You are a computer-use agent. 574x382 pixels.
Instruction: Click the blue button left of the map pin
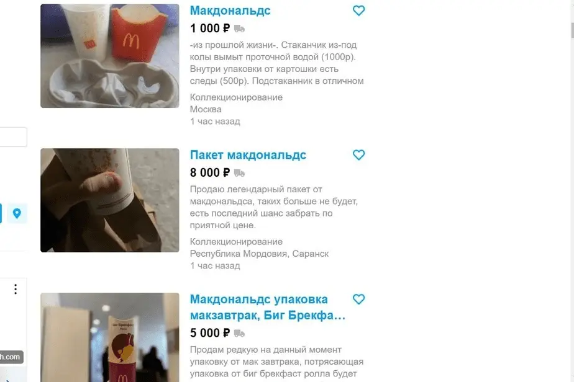click(x=1, y=213)
